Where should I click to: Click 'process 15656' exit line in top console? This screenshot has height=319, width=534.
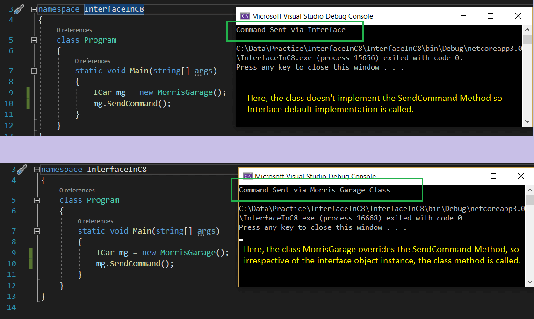tap(349, 58)
